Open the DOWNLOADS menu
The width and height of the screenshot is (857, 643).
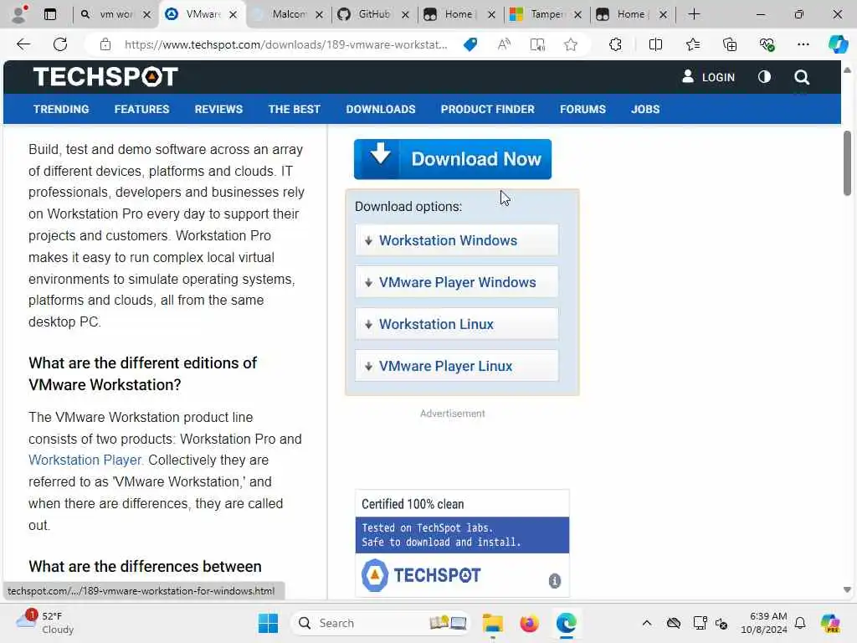coord(381,110)
